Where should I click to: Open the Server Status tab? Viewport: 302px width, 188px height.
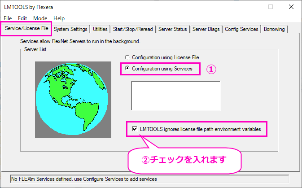point(173,29)
